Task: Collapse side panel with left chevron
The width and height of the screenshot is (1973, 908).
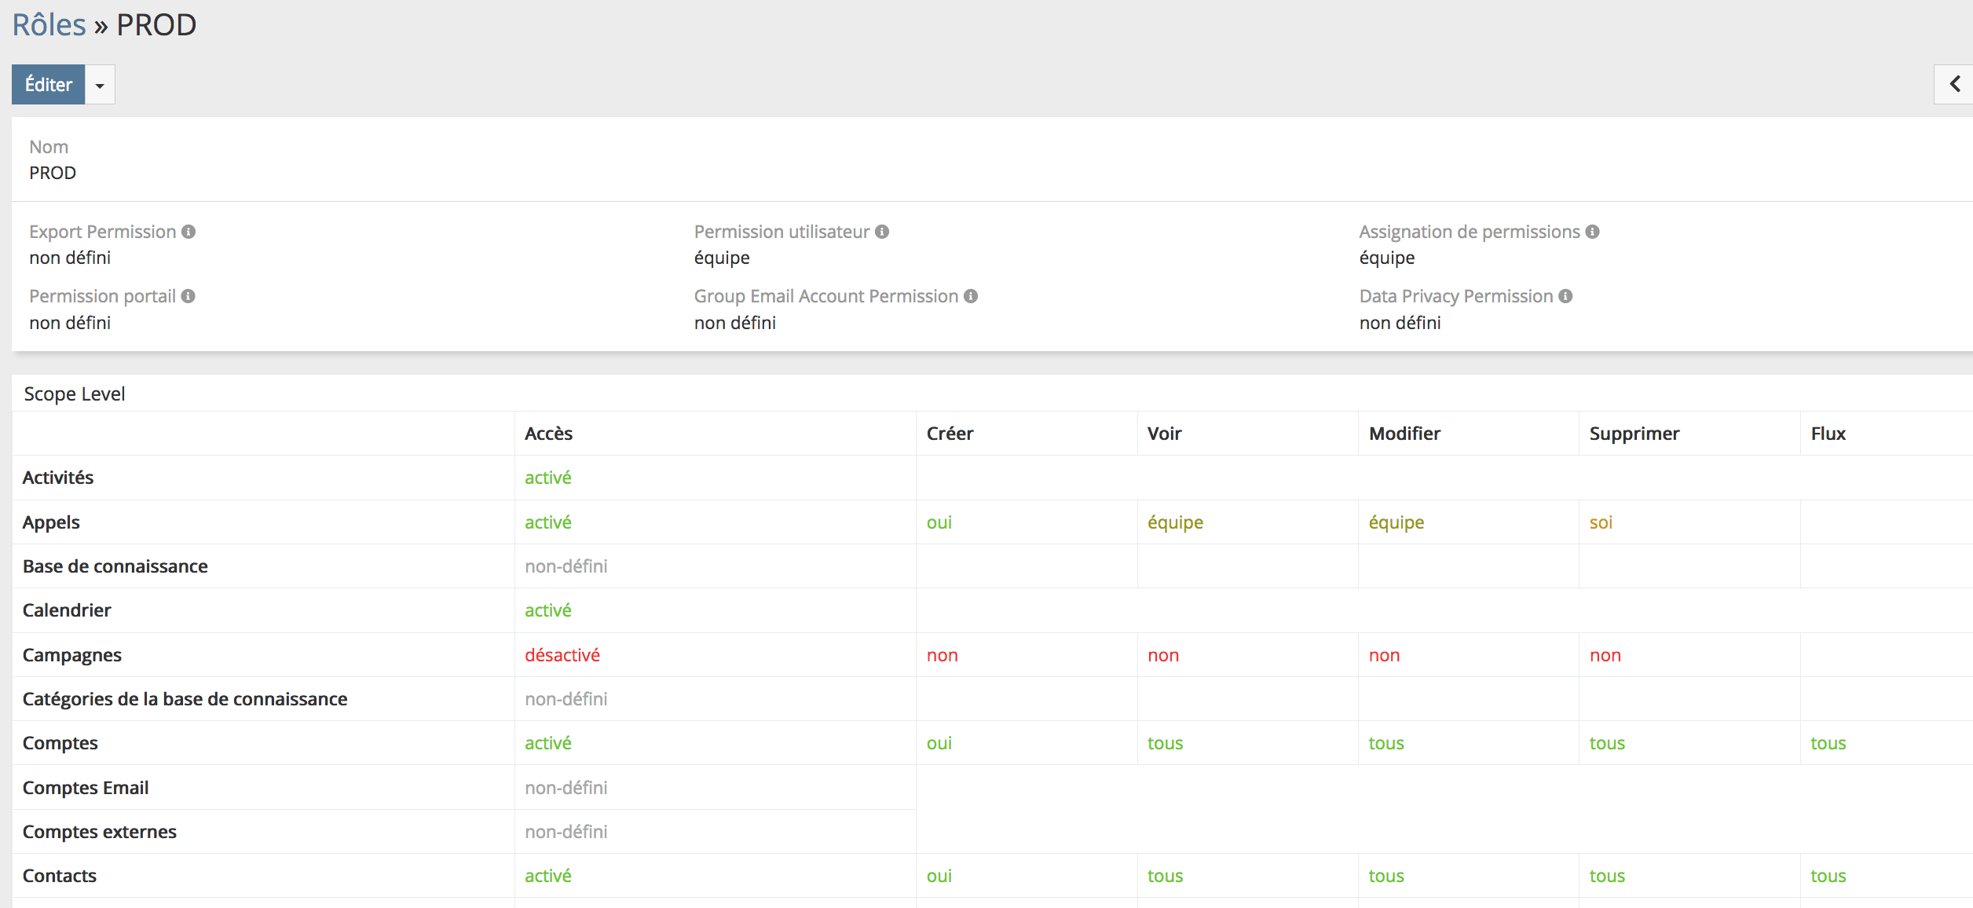Action: pos(1954,84)
